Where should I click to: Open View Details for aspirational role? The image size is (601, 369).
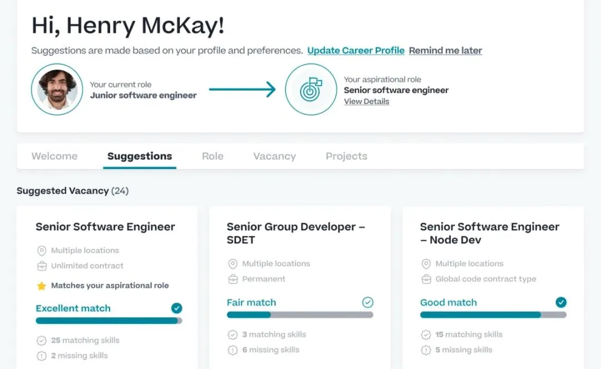[x=366, y=102]
